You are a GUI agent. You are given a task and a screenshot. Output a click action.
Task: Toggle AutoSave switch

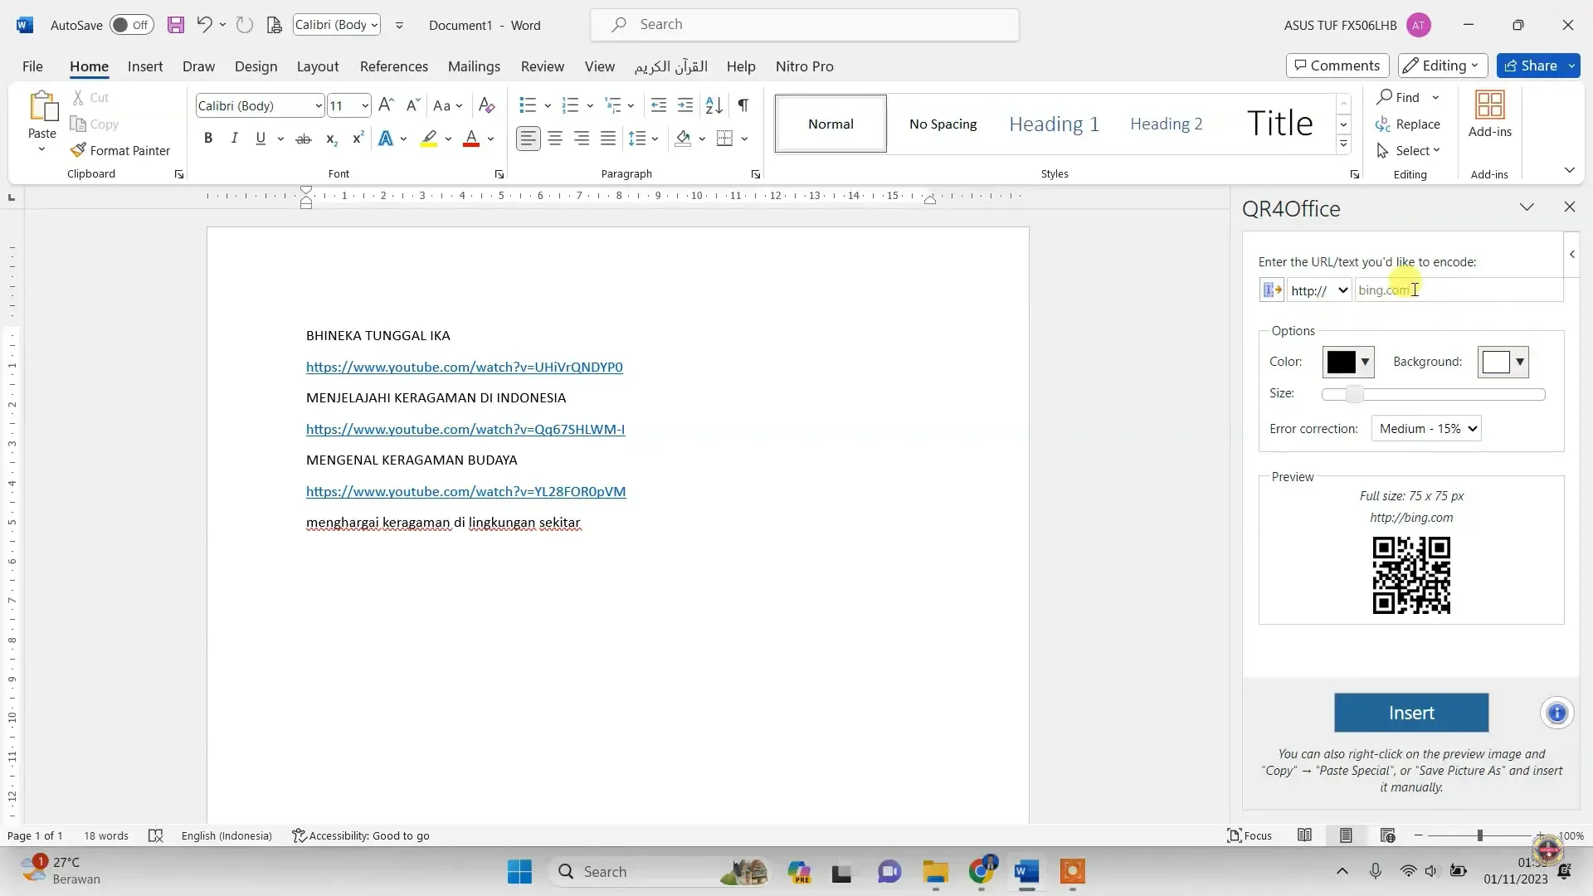point(132,25)
